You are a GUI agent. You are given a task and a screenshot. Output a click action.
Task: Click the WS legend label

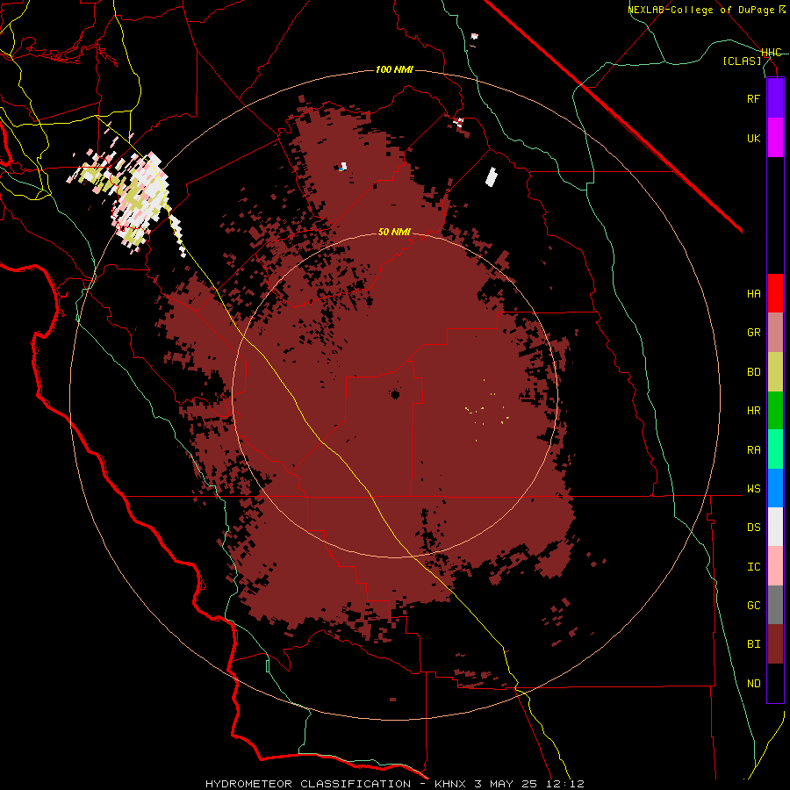point(753,489)
